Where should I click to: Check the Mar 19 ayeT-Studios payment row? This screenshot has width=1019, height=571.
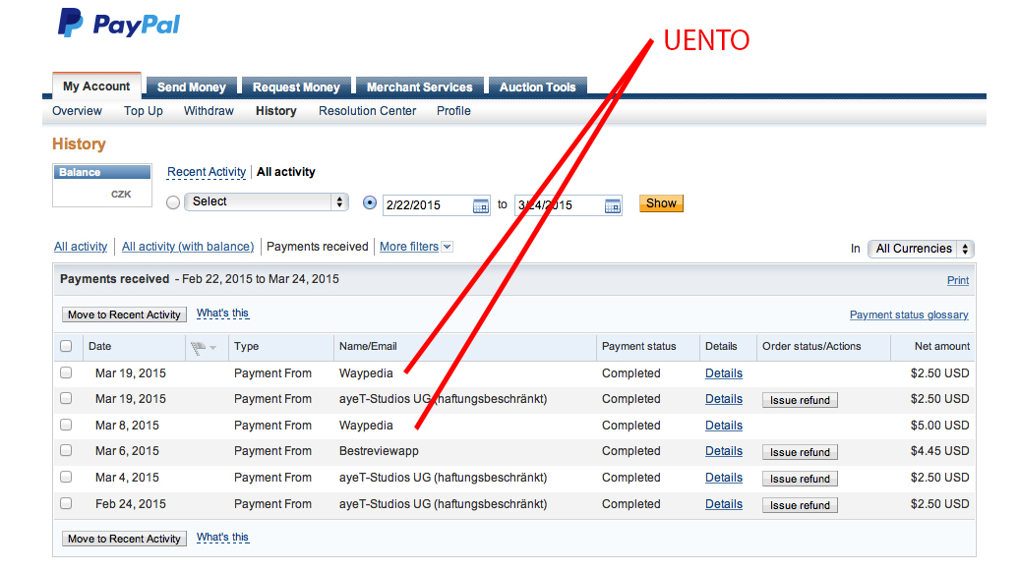pos(66,398)
